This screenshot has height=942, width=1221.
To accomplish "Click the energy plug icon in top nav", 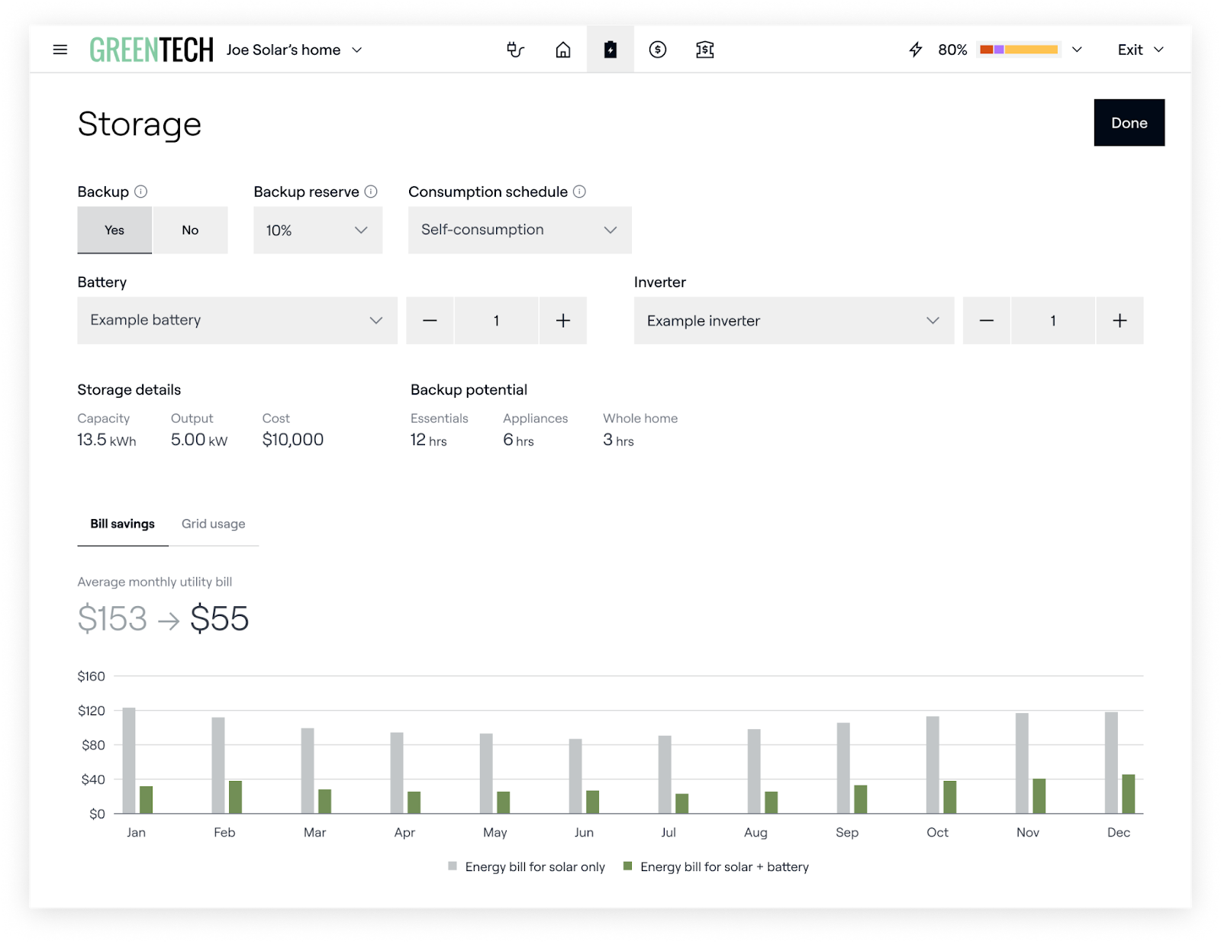I will (516, 50).
